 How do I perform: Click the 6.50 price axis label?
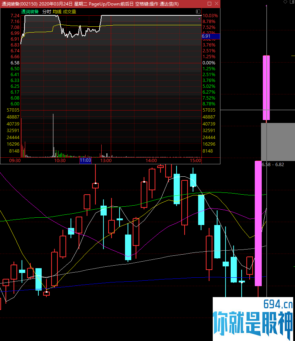[15, 69]
